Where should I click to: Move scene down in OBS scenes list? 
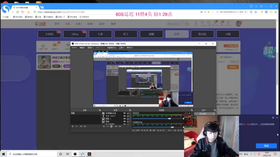85,126
